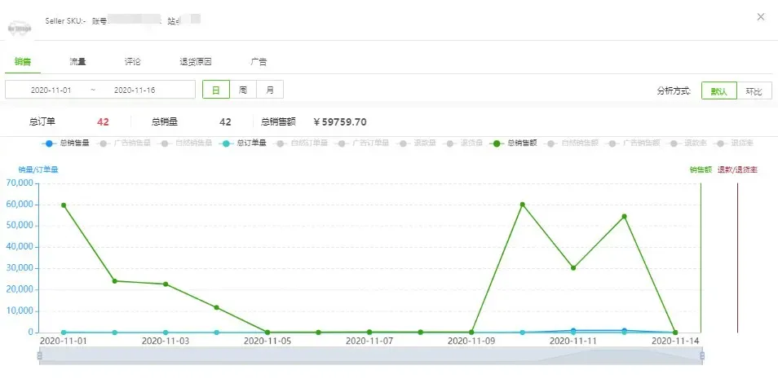This screenshot has height=379, width=778.
Task: Toggle the 退款量 legend series icon
Action: (404, 143)
